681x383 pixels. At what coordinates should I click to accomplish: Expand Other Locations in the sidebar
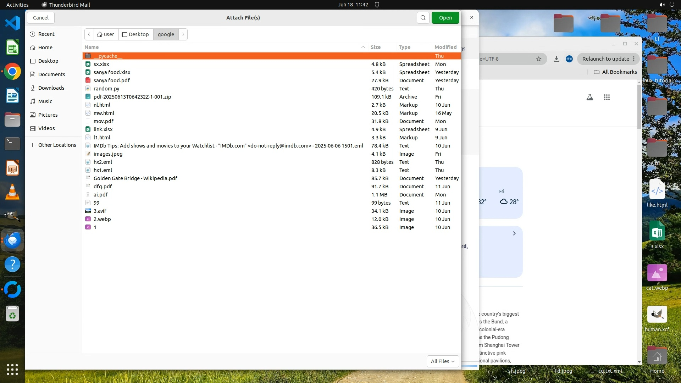click(x=57, y=145)
